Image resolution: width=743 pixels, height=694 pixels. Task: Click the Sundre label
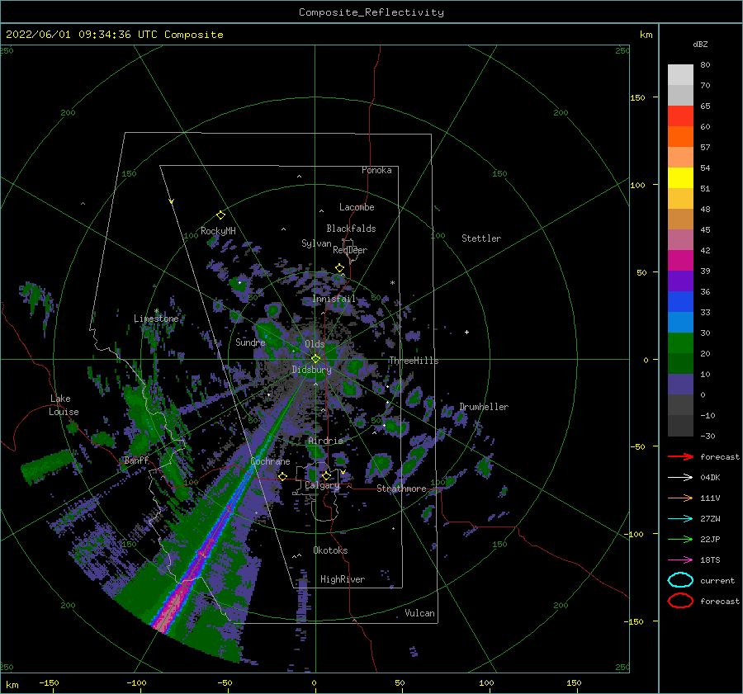(x=250, y=342)
